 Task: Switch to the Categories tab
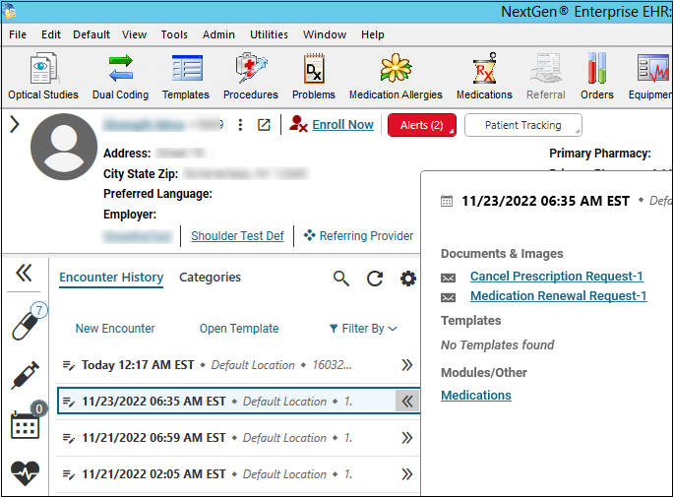[x=210, y=278]
